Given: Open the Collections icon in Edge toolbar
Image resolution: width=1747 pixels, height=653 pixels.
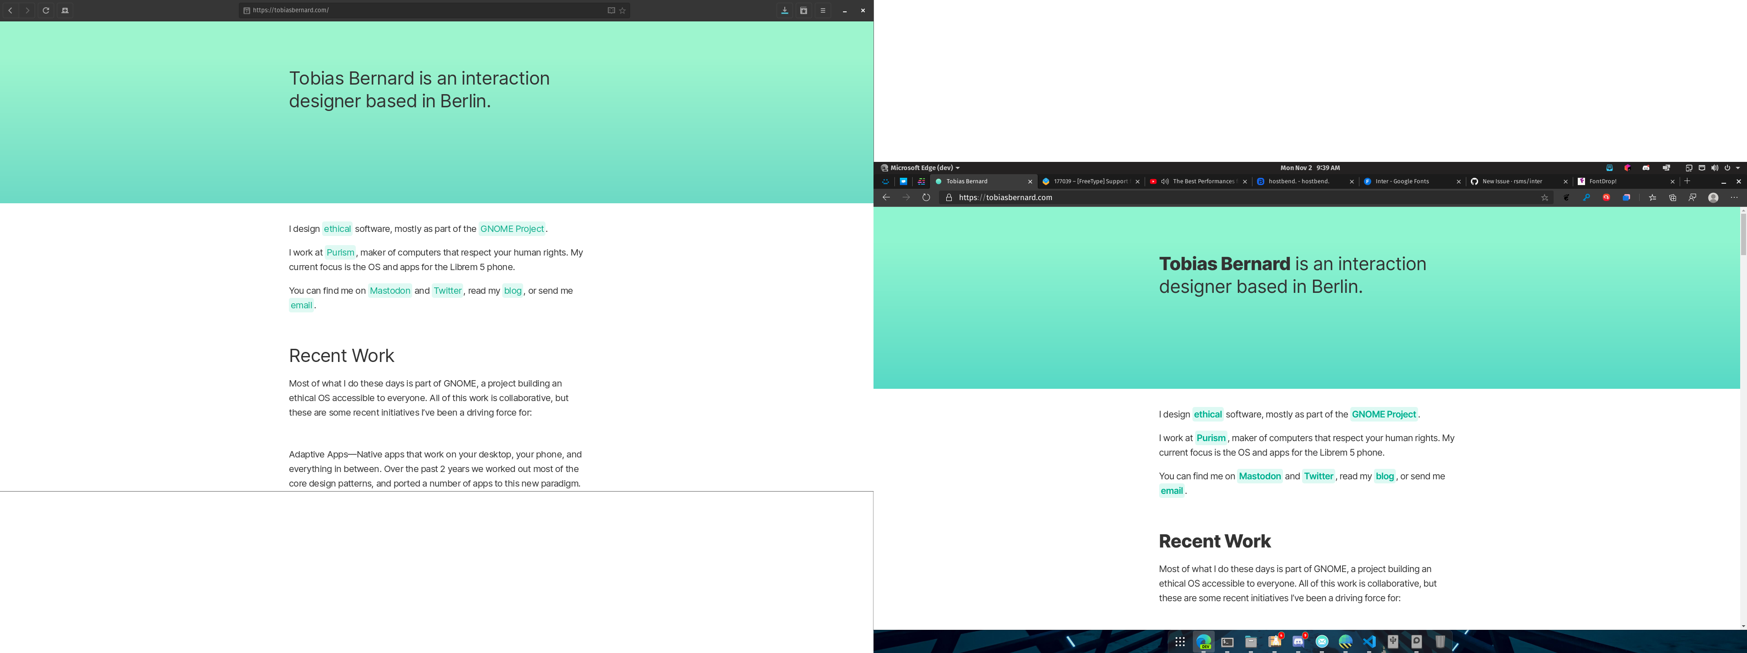Looking at the screenshot, I should (x=1672, y=197).
